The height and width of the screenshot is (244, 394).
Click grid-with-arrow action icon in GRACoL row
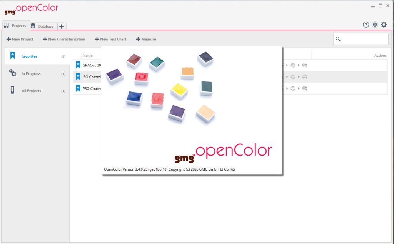click(305, 65)
